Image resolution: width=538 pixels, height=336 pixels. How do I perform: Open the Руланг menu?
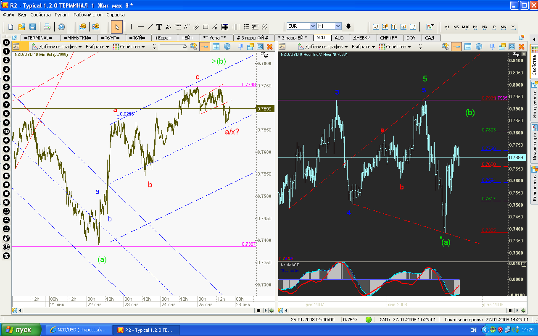tap(62, 15)
